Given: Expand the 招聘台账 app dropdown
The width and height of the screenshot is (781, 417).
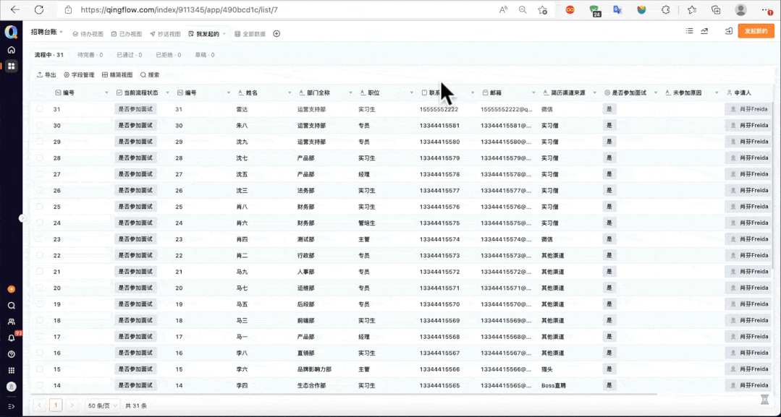Looking at the screenshot, I should (62, 33).
